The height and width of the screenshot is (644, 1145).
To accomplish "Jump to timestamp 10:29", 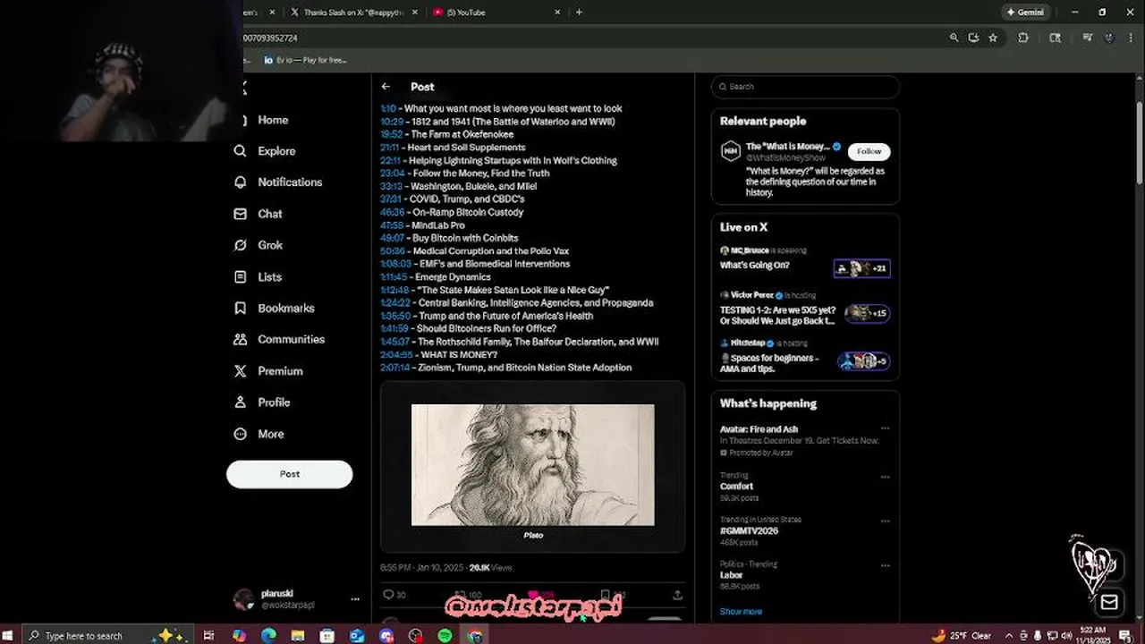I will (391, 122).
